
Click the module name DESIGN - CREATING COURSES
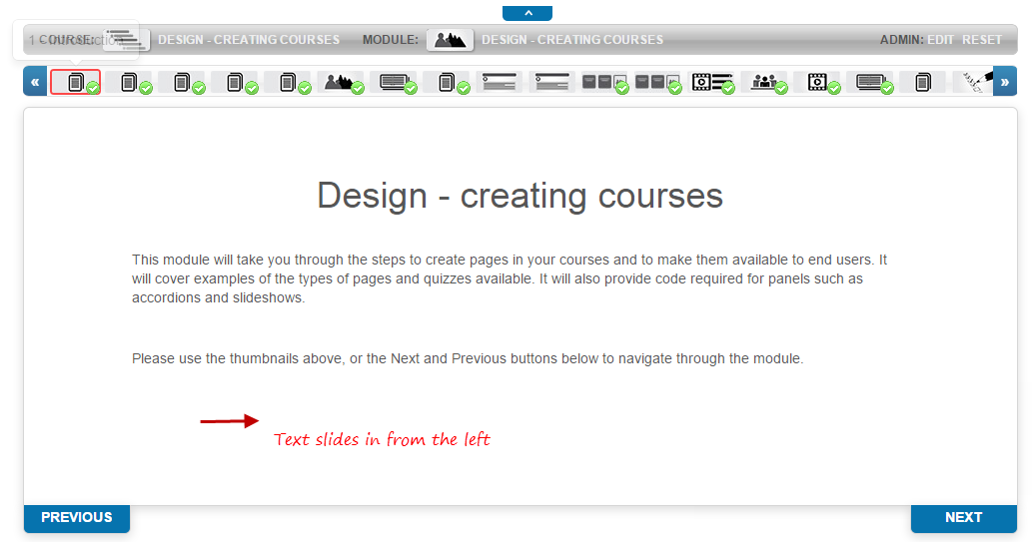click(572, 40)
